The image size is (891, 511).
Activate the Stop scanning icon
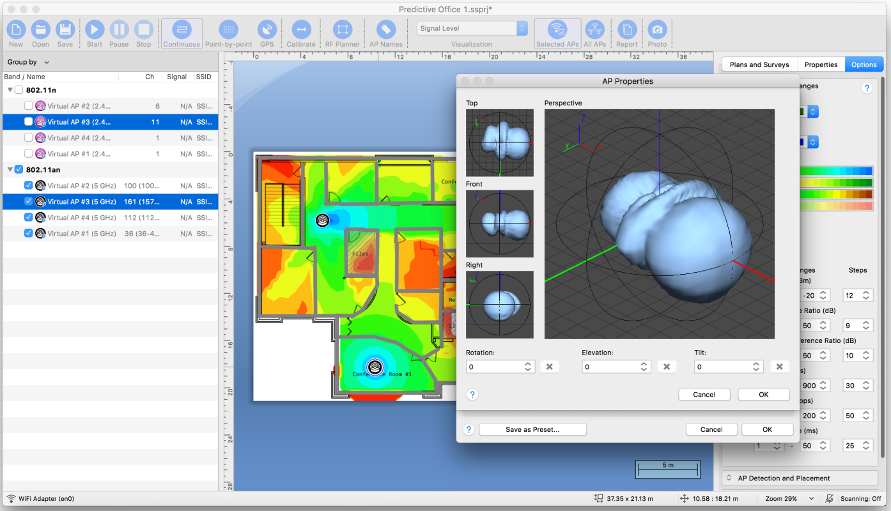tap(143, 28)
